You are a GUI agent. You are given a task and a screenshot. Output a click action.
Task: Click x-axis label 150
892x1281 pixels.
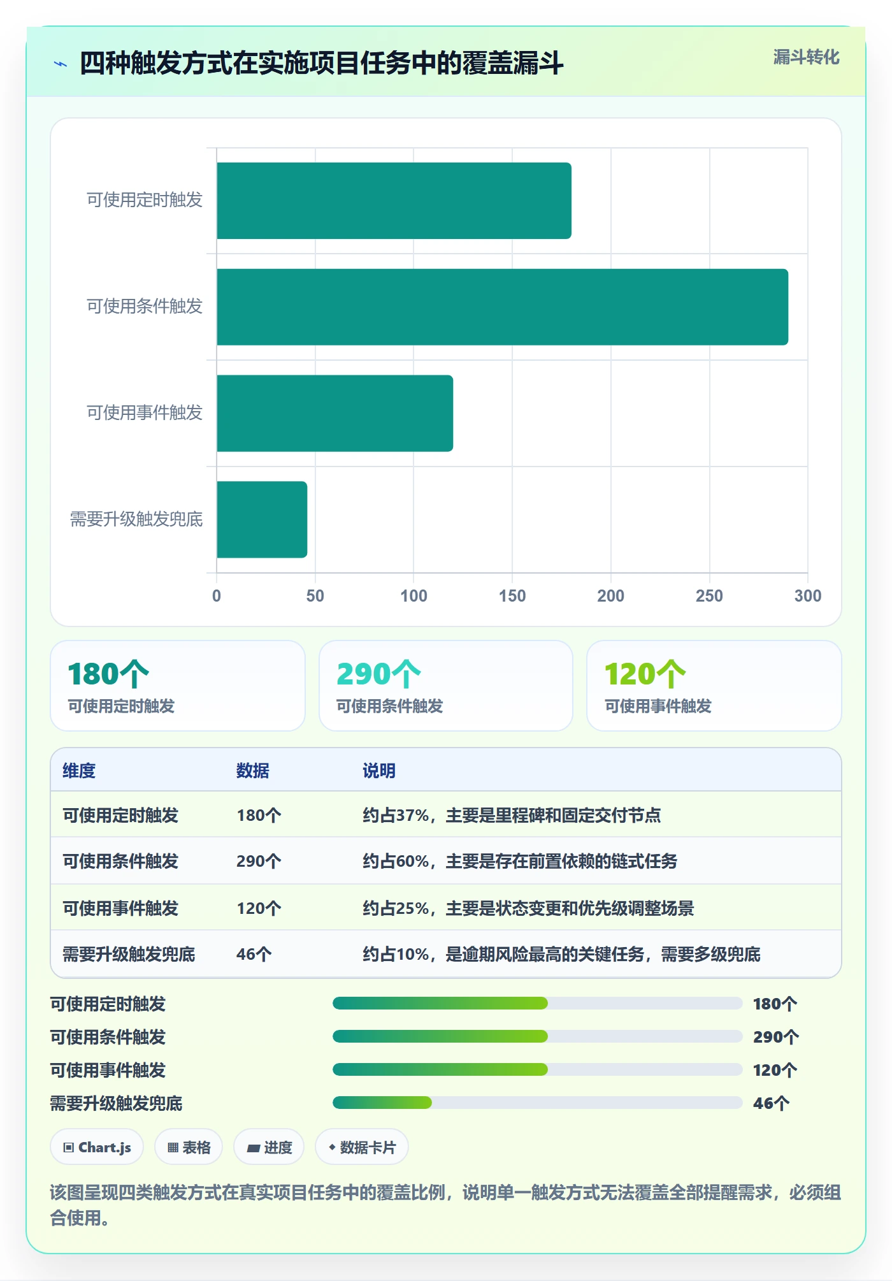512,596
